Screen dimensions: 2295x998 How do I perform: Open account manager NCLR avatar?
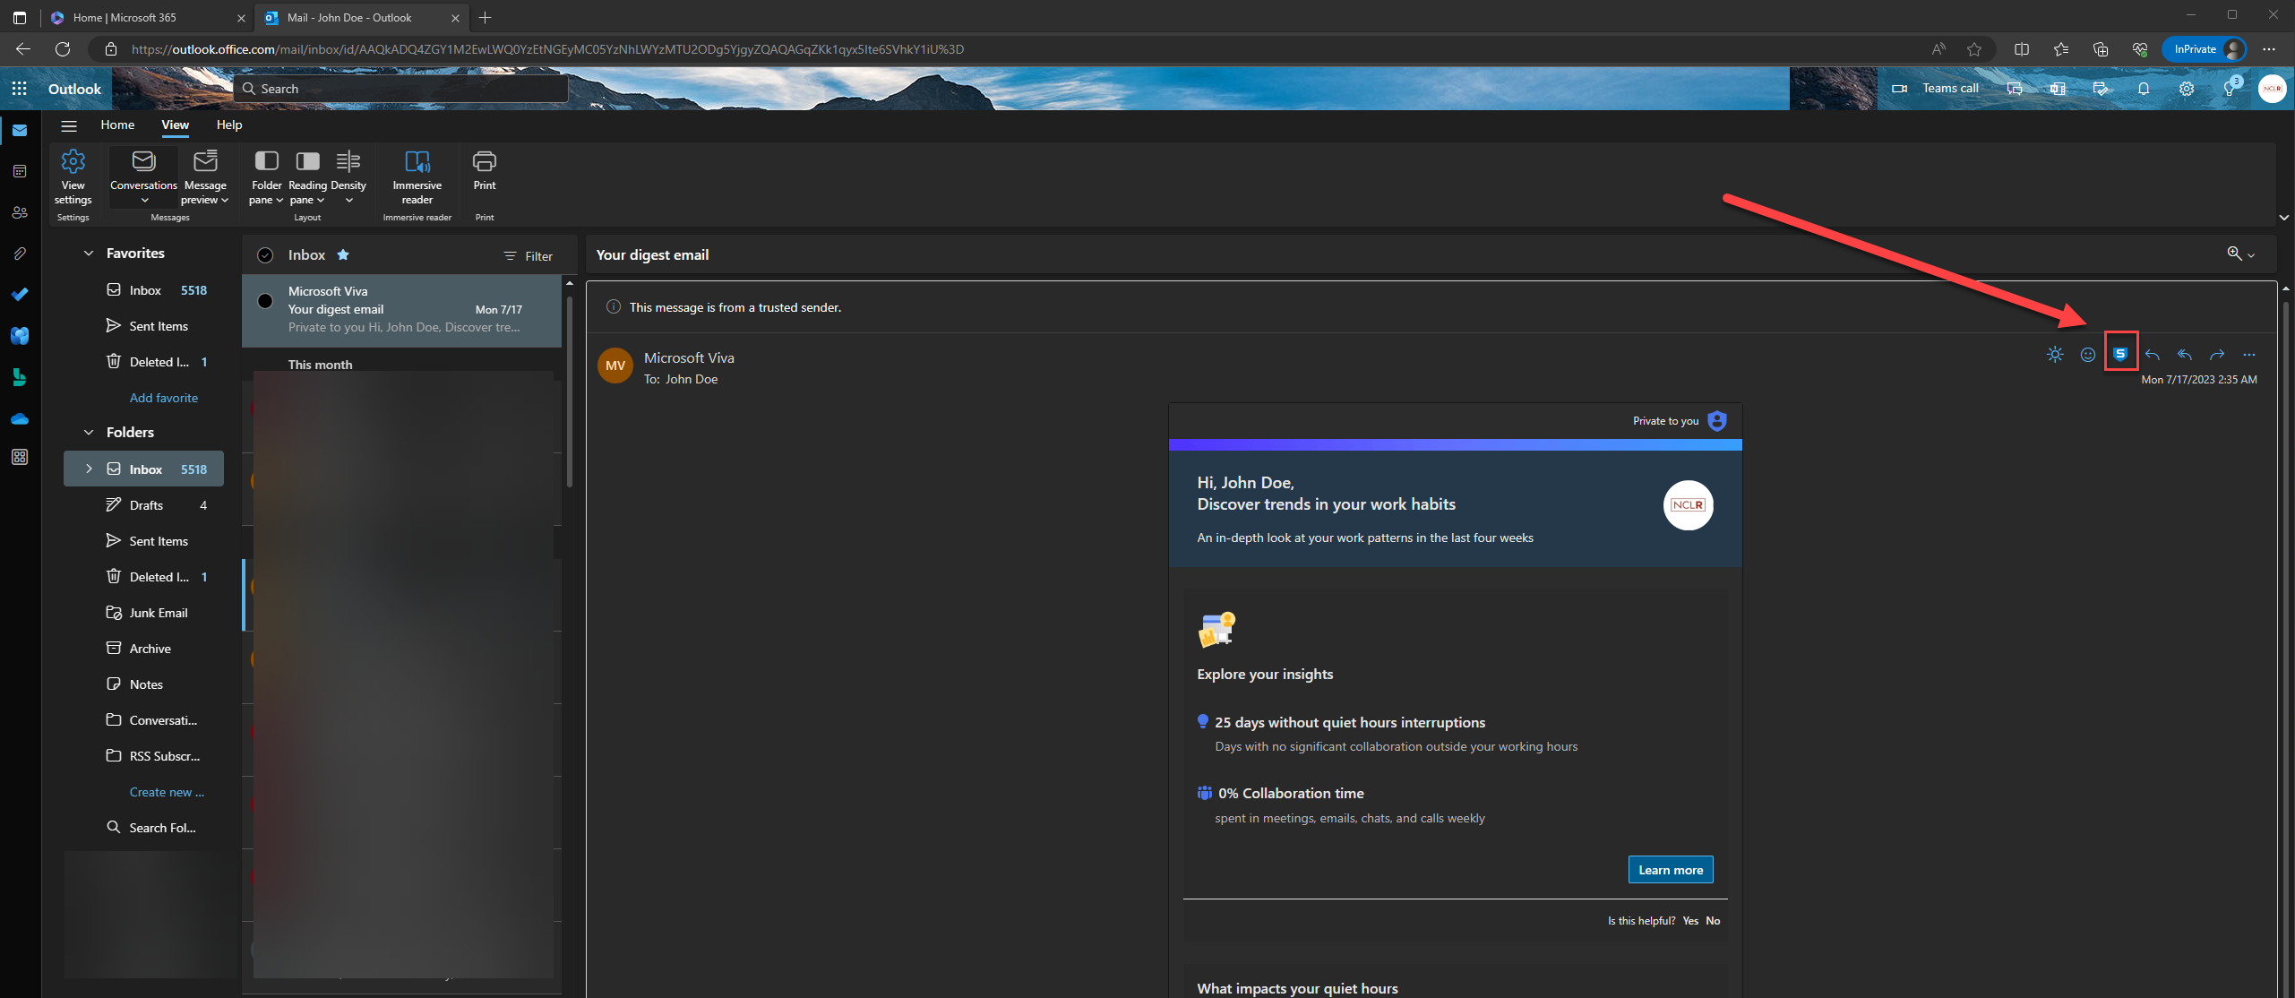click(x=2273, y=89)
